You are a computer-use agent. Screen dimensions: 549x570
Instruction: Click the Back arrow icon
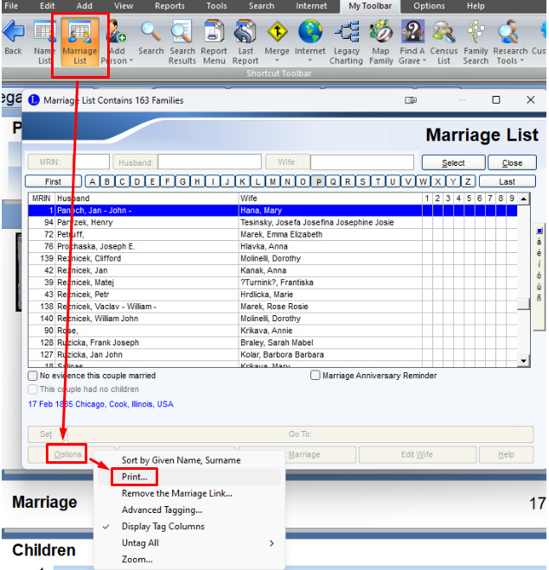pos(13,32)
